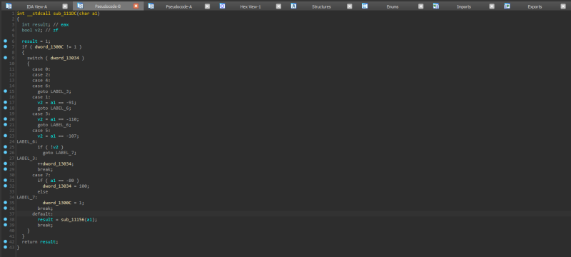The image size is (571, 257).
Task: Click the 'else' keyword on line 33
Action: [x=43, y=192]
